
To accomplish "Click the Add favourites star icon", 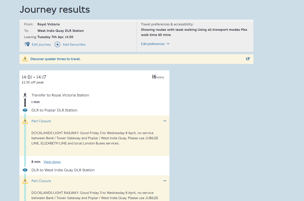I will click(x=58, y=44).
